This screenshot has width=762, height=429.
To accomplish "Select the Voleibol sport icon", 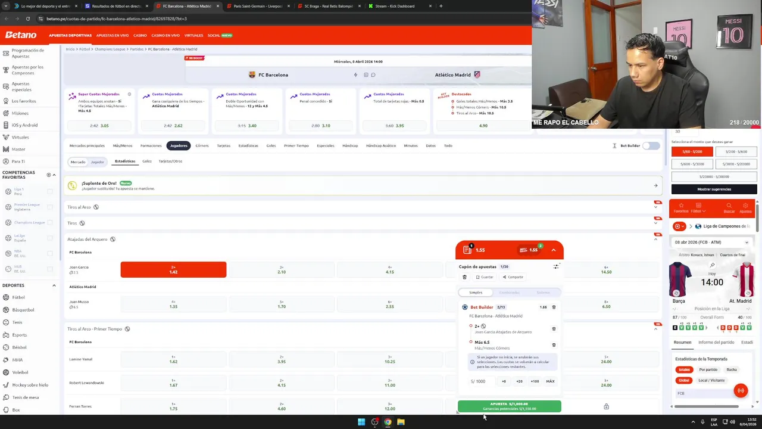I will (x=6, y=372).
